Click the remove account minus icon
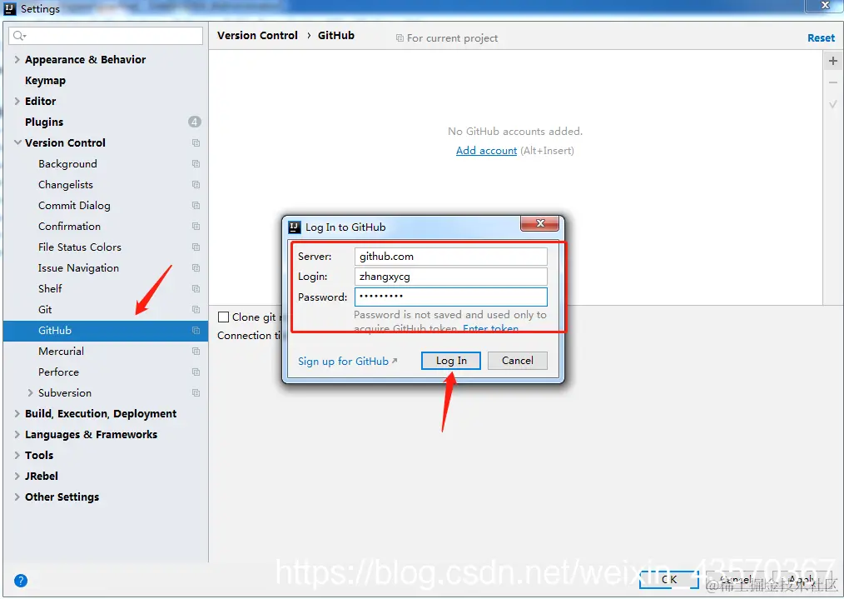The image size is (844, 599). tap(832, 82)
